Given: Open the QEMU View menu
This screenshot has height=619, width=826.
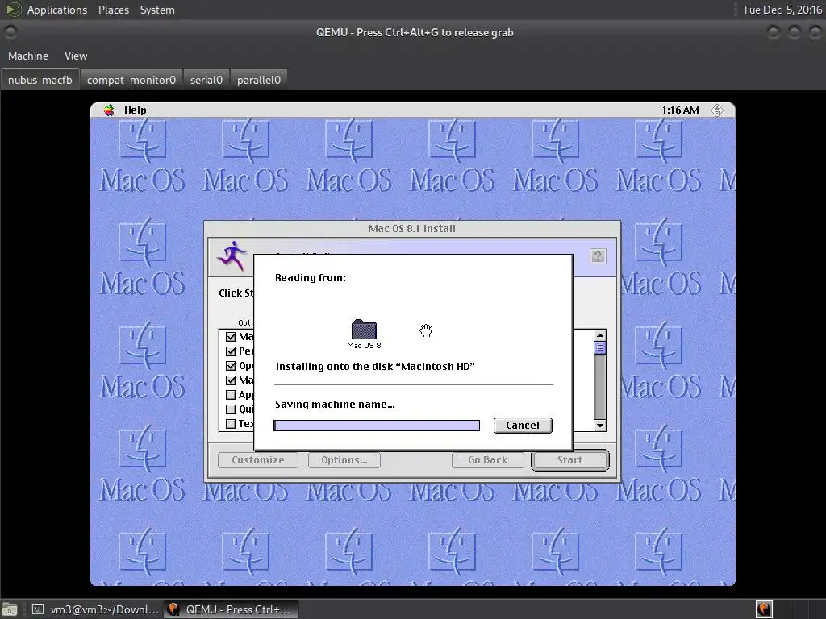Looking at the screenshot, I should point(76,56).
